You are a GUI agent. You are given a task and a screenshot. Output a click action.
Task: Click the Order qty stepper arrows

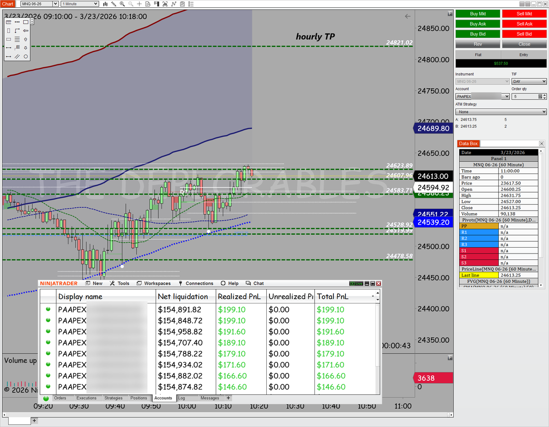click(x=544, y=97)
